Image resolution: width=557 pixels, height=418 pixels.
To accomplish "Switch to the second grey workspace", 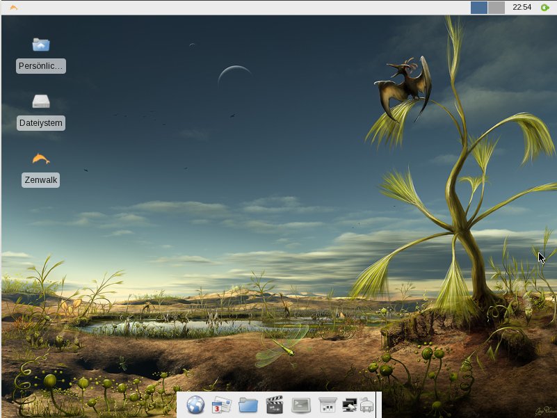I will coord(497,8).
